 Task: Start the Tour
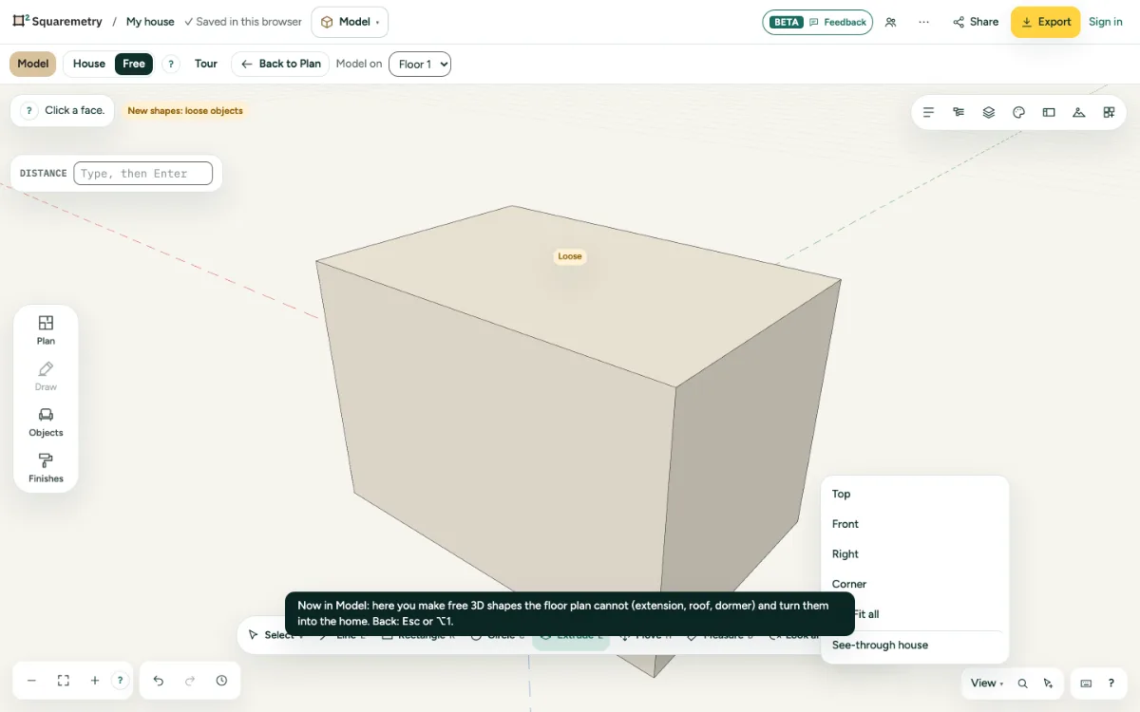[206, 64]
